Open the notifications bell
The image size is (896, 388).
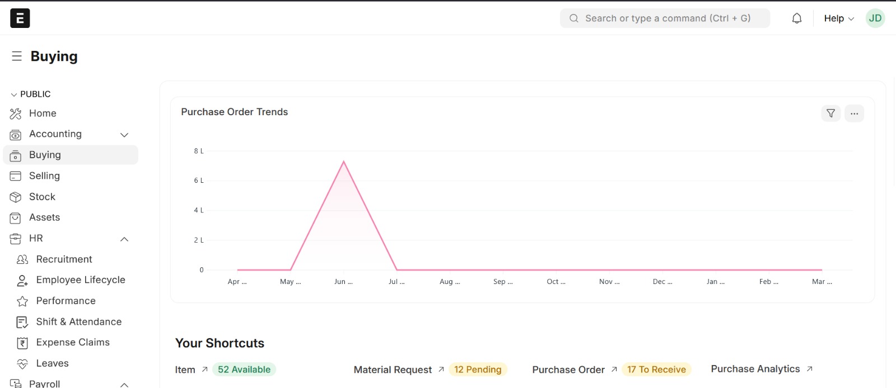tap(796, 18)
